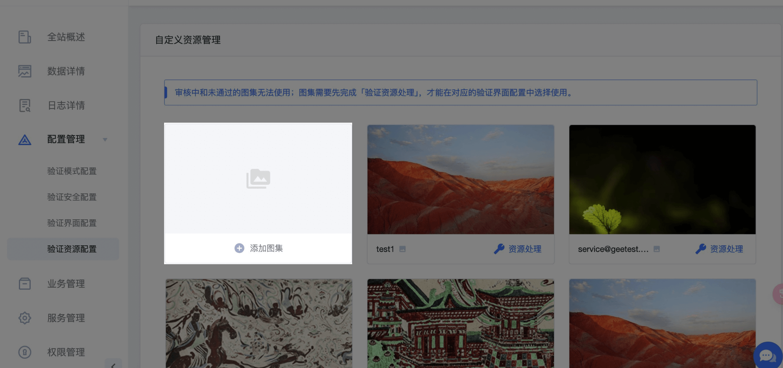Image resolution: width=783 pixels, height=368 pixels.
Task: Select the 全站概述 overview icon
Action: 24,37
